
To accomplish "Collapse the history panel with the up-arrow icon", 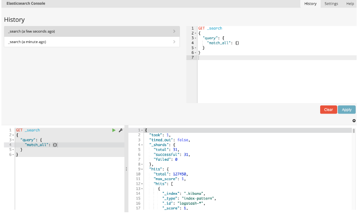I will tap(354, 121).
